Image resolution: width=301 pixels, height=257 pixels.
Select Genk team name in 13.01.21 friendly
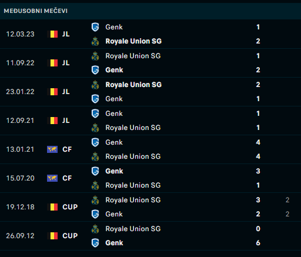tap(114, 142)
